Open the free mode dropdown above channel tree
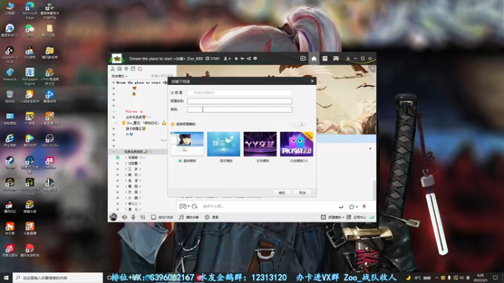The image size is (504, 283). [119, 76]
